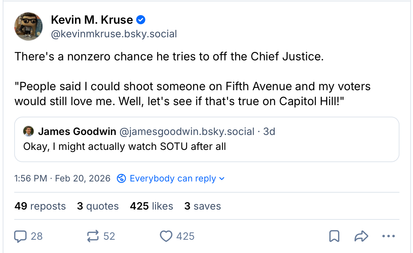This screenshot has height=253, width=413.
Task: Like the post with heart icon
Action: [166, 236]
